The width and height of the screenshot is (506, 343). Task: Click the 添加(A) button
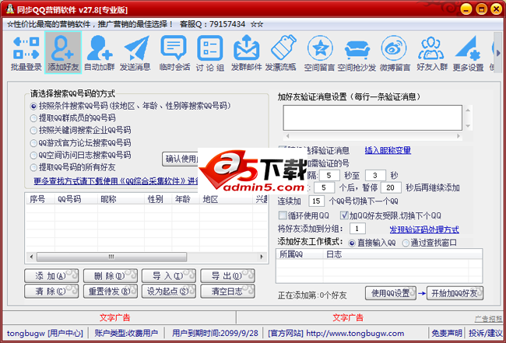pos(51,276)
